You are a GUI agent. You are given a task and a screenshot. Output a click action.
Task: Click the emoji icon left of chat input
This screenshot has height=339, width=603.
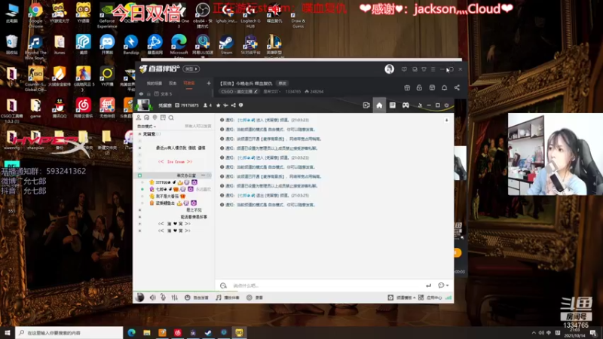point(223,286)
